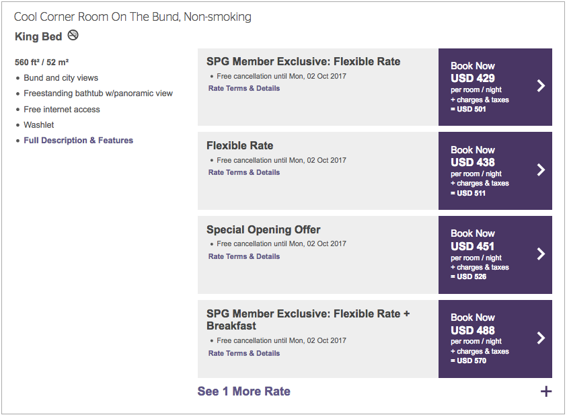Click the non-smoking icon beside King Bed
The width and height of the screenshot is (567, 415).
click(73, 35)
